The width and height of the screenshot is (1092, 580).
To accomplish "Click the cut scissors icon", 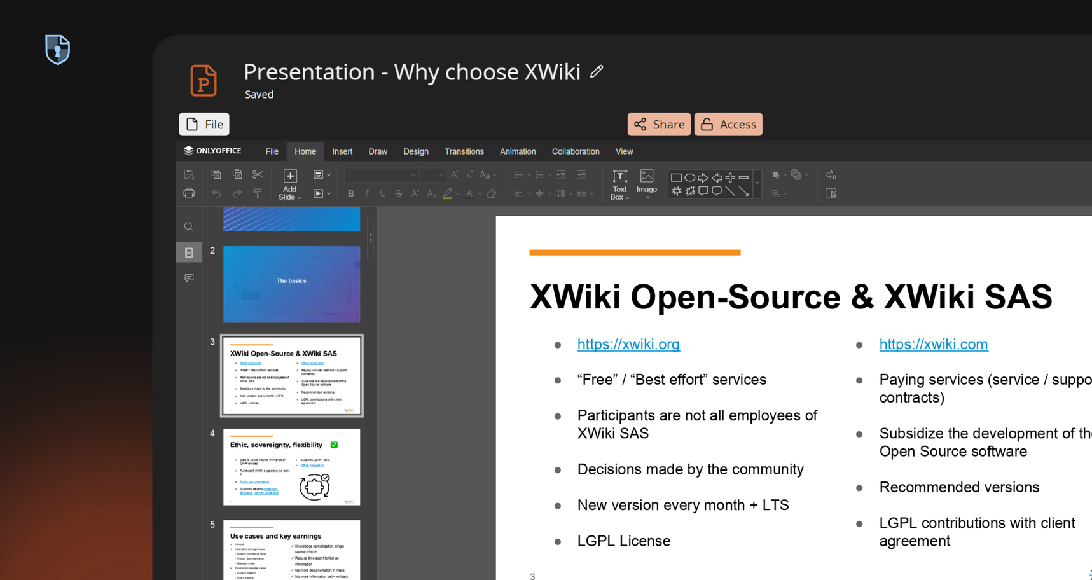I will (258, 174).
